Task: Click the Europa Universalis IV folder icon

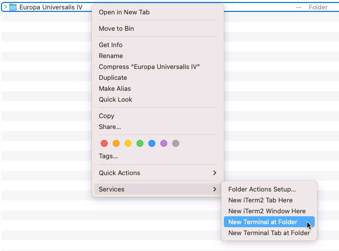Action: [x=13, y=7]
